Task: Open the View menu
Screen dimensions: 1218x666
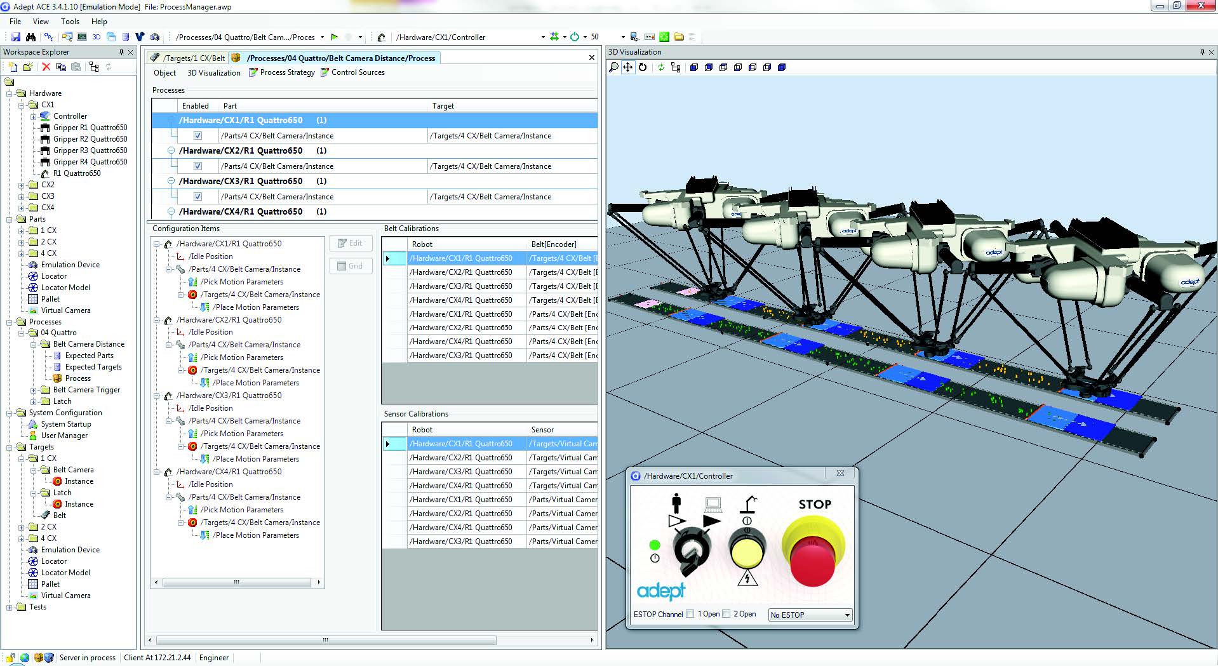Action: pos(41,22)
